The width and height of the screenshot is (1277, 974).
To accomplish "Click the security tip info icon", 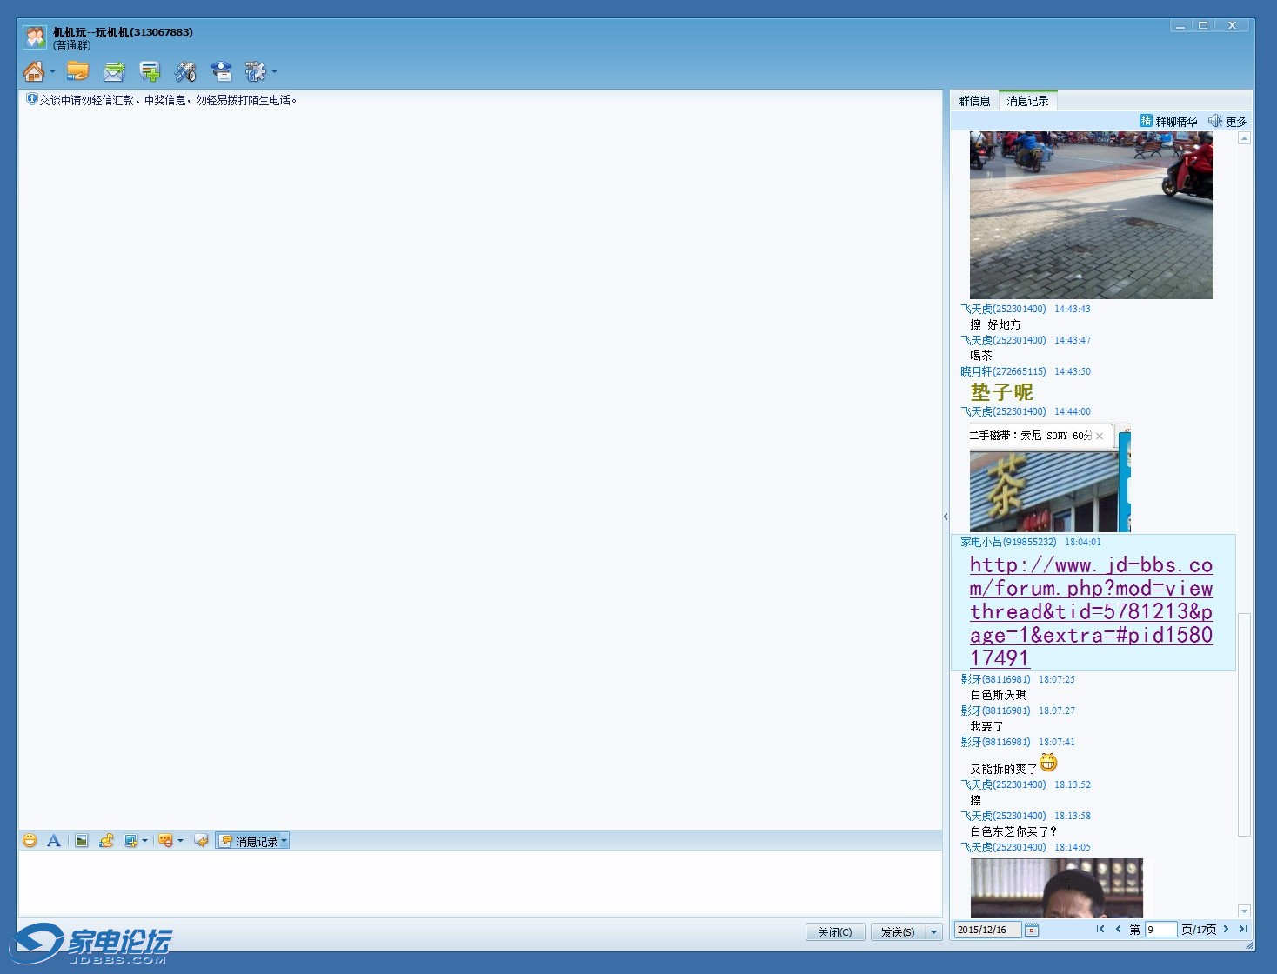I will pos(31,100).
